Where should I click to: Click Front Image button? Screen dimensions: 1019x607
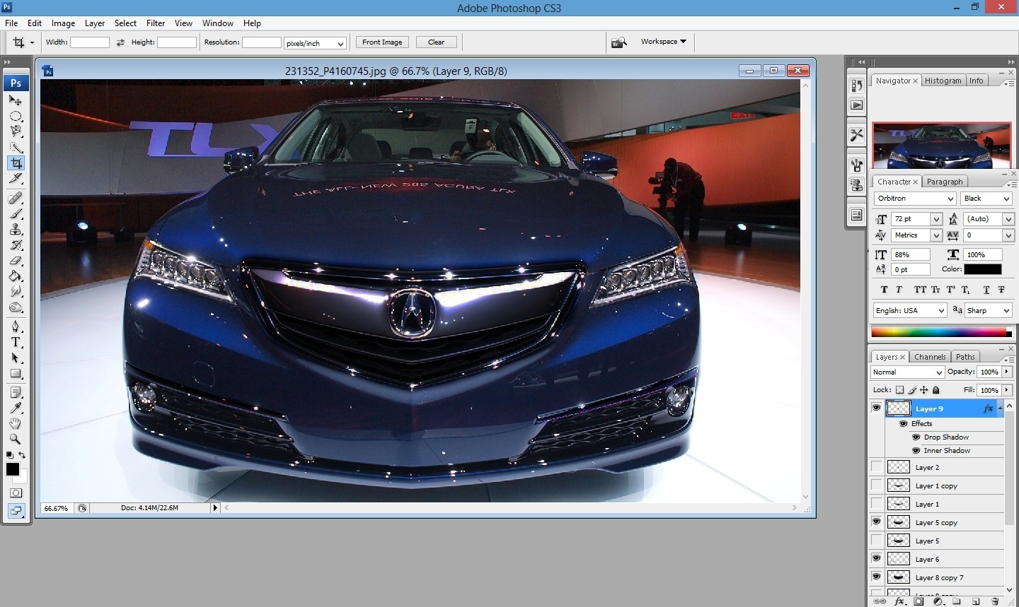point(382,42)
